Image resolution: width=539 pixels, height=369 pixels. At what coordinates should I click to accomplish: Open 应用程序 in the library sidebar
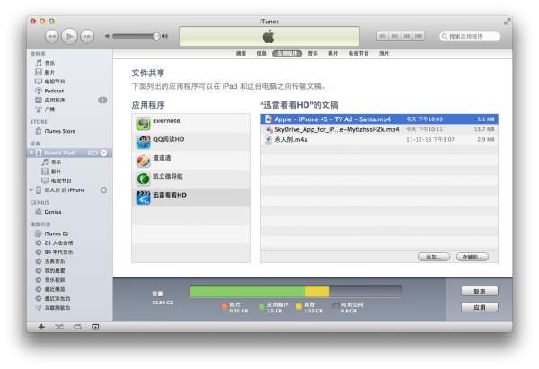(70, 100)
